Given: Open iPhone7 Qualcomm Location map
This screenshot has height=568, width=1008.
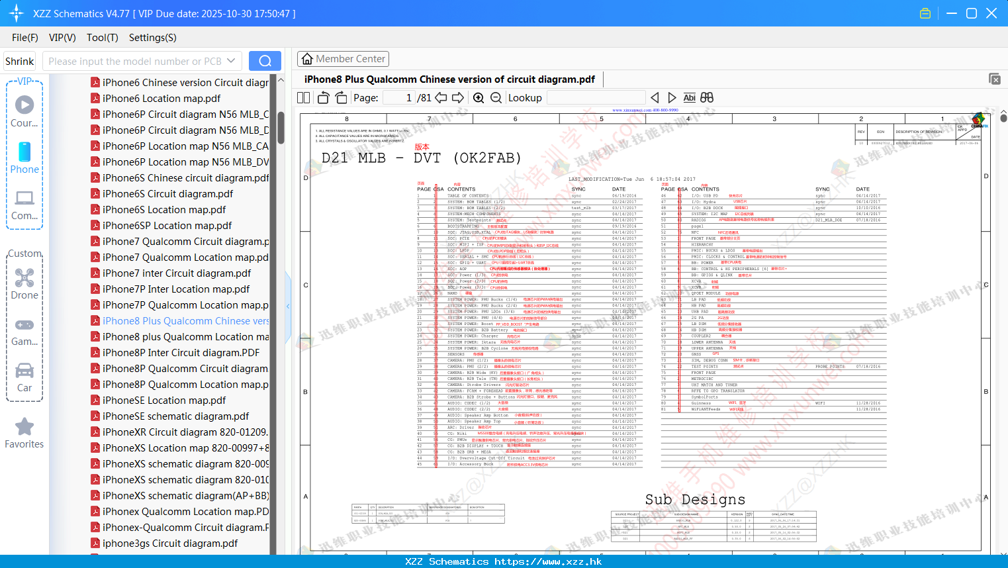Looking at the screenshot, I should pos(185,258).
